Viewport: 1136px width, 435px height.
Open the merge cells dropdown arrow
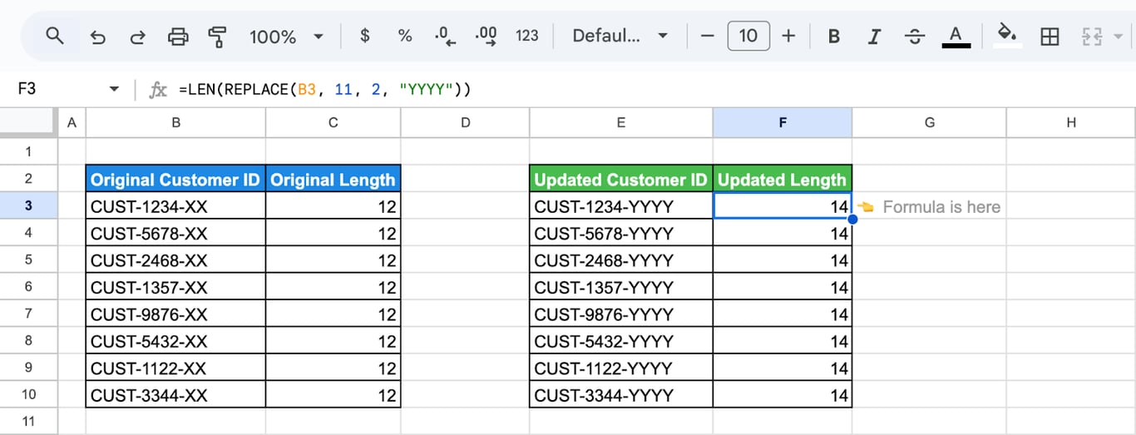pos(1118,36)
